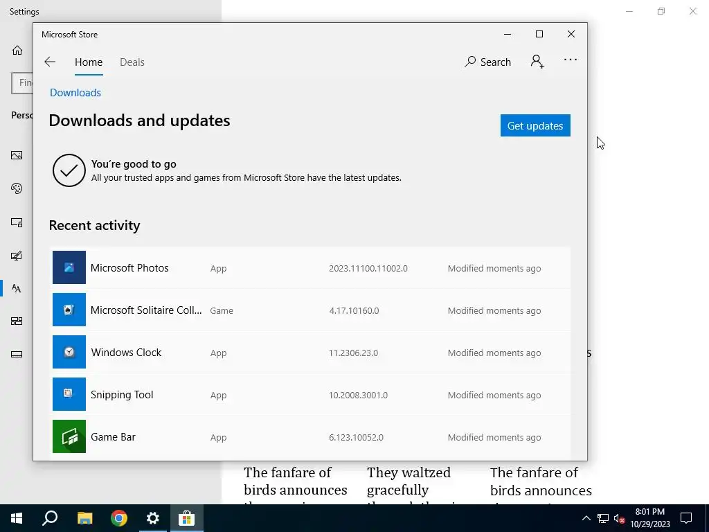Close the Microsoft Store window

pyautogui.click(x=571, y=34)
